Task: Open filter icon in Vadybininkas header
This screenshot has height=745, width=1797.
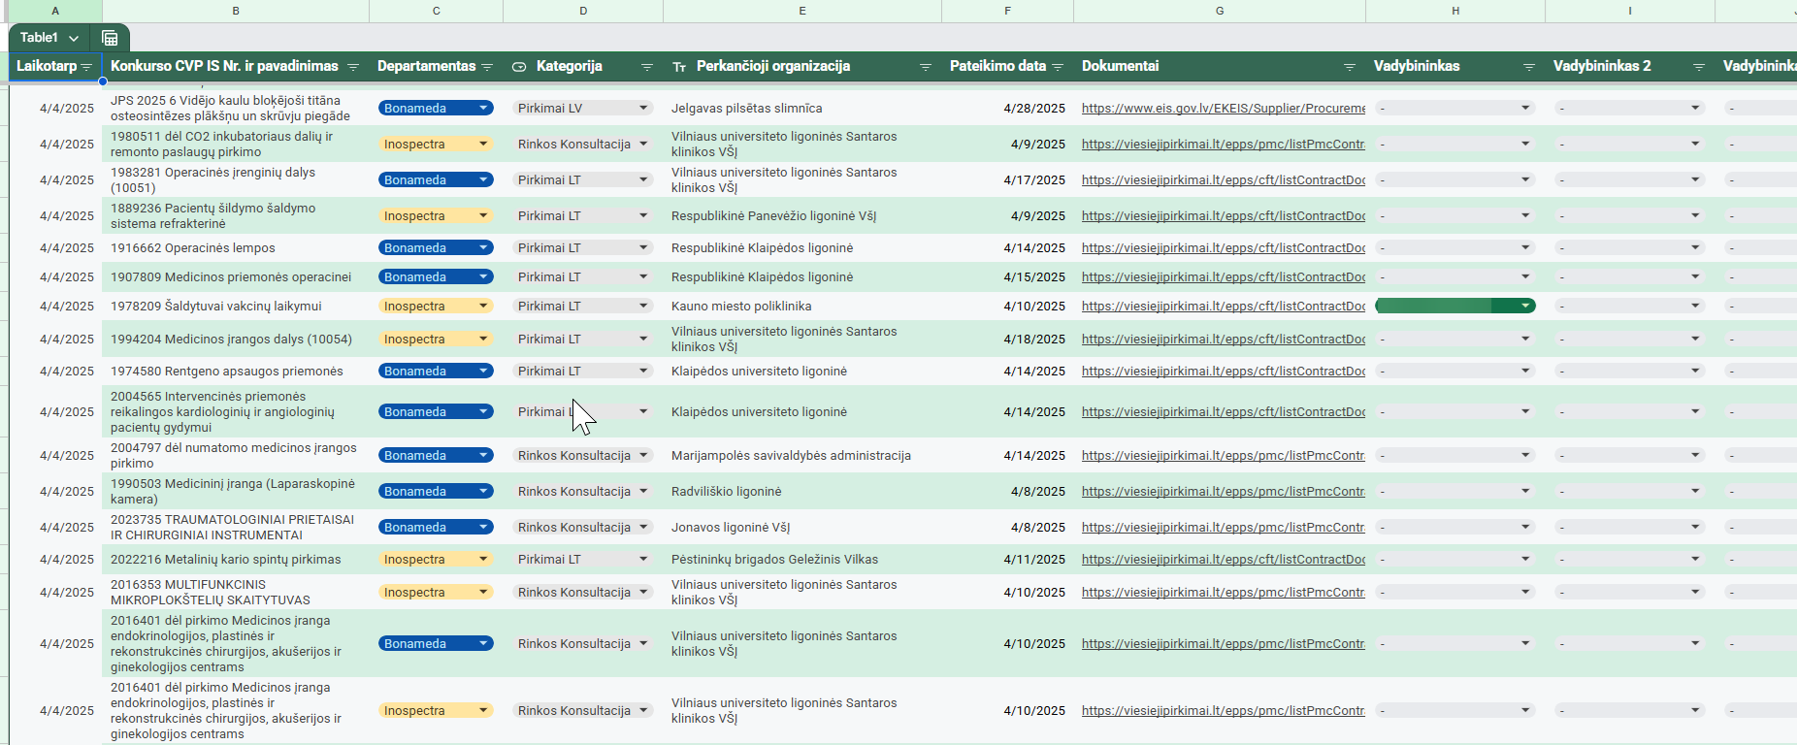Action: [1529, 67]
